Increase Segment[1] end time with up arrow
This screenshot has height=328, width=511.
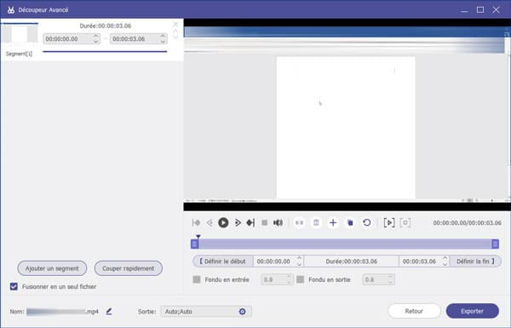pos(163,36)
